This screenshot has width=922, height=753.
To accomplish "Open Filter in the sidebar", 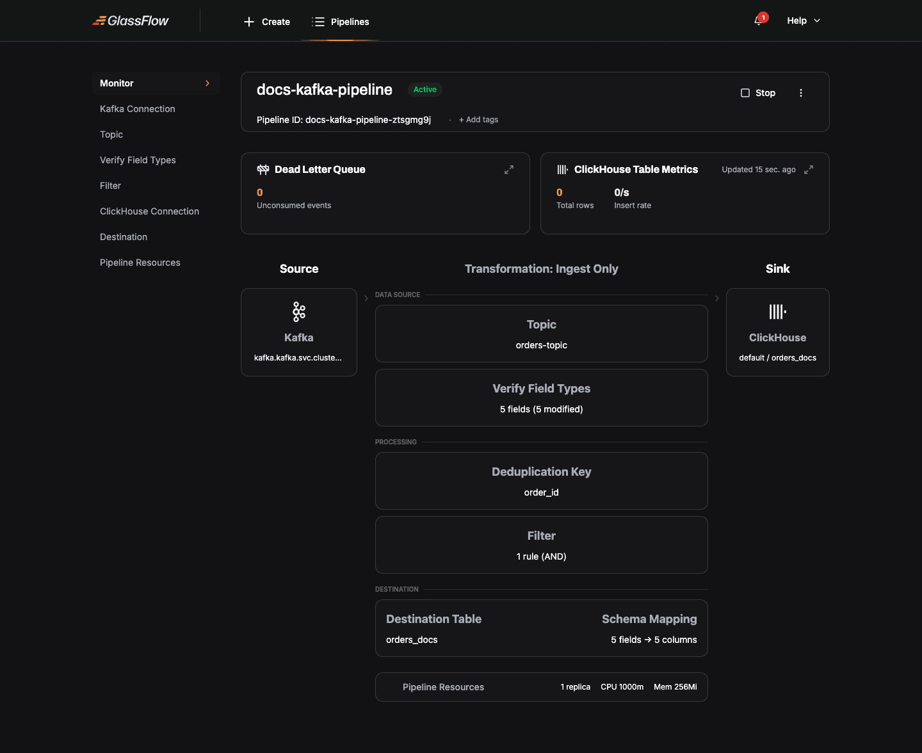I will pos(110,186).
